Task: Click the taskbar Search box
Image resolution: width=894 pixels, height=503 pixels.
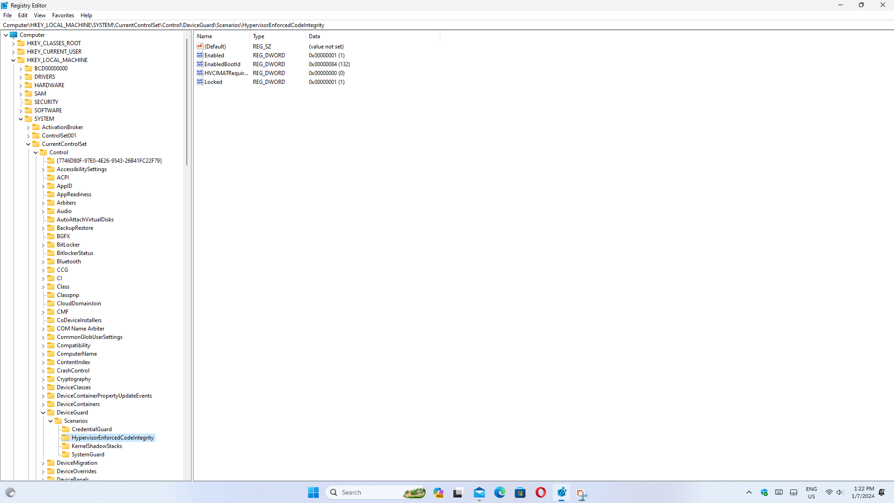Action: click(x=375, y=492)
